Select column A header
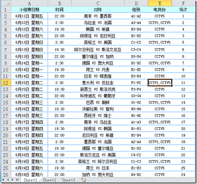This screenshot has height=184, width=197. pyautogui.click(x=29, y=3)
